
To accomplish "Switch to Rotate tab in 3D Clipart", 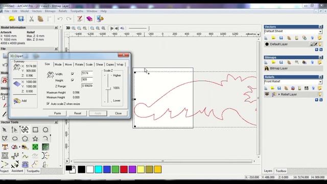I will point(79,64).
